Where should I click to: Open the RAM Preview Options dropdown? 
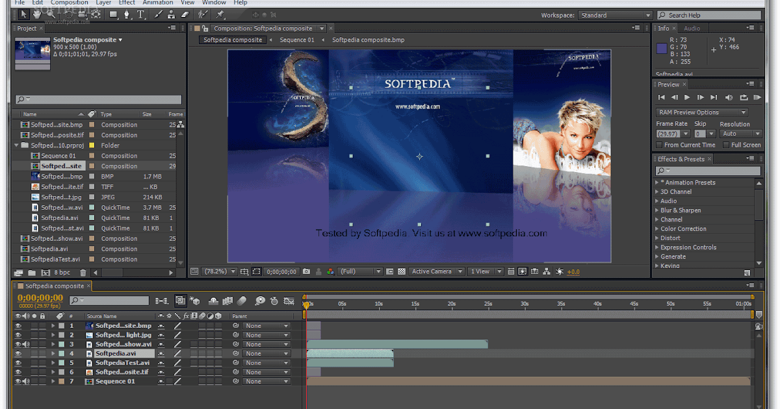[x=702, y=112]
